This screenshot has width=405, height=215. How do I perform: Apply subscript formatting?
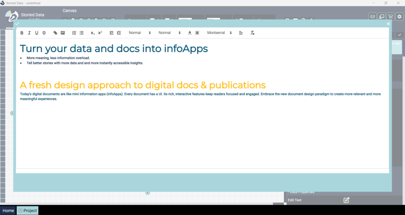pos(93,33)
